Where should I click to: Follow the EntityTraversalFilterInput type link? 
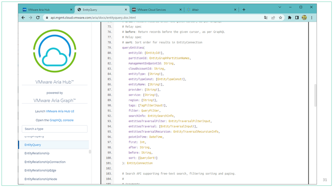coord(190,121)
